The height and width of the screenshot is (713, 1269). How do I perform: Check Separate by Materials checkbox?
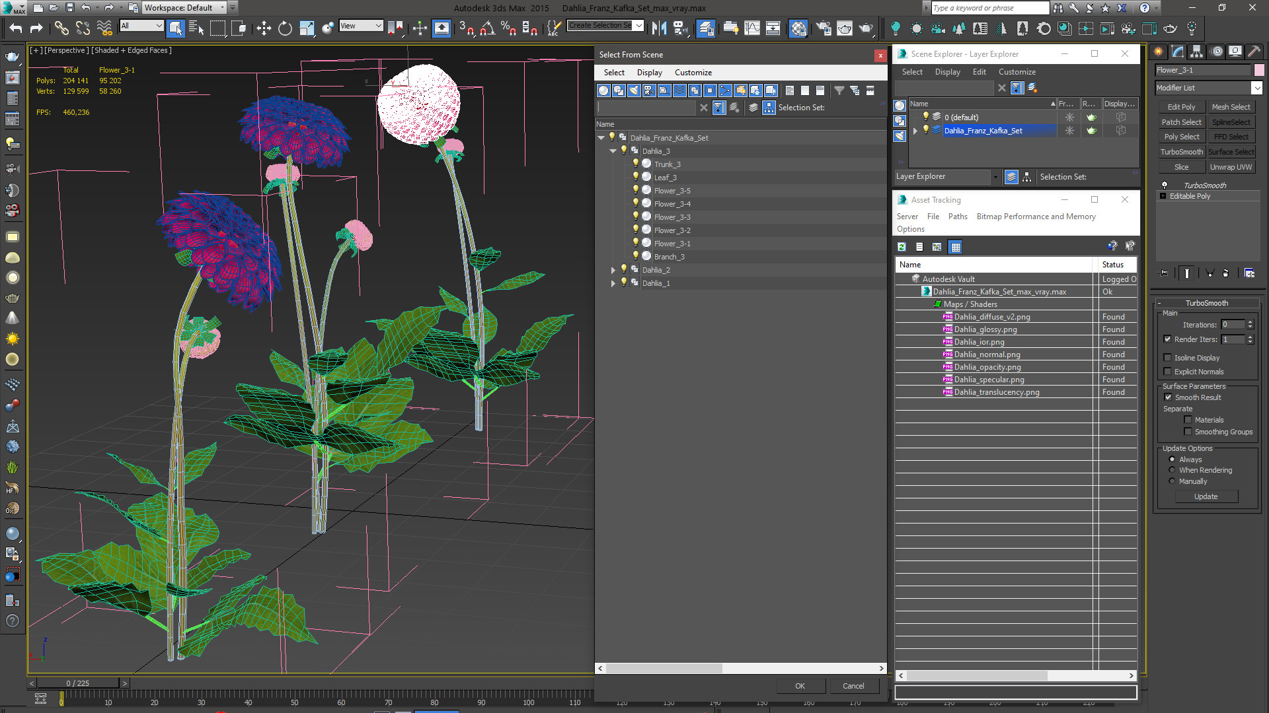pyautogui.click(x=1188, y=420)
